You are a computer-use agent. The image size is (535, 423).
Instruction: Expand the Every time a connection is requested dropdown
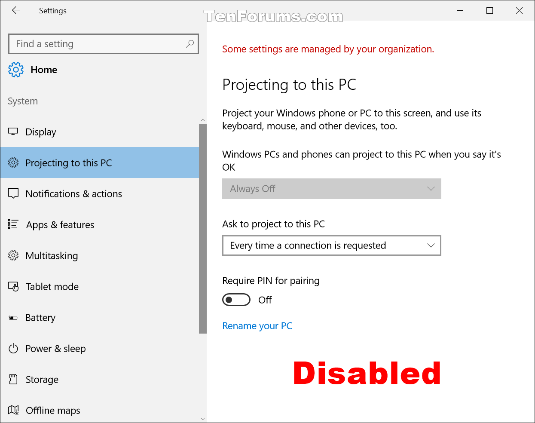tap(332, 245)
